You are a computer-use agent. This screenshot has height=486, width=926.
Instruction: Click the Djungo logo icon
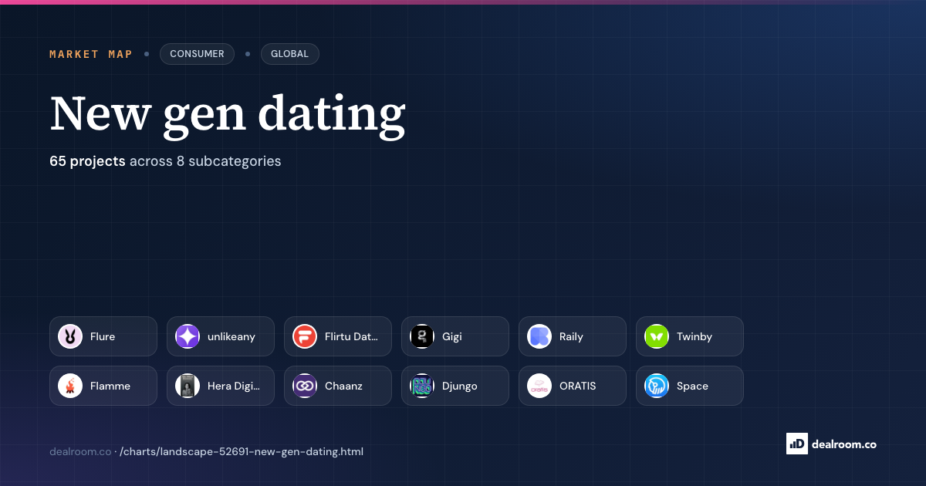click(422, 386)
